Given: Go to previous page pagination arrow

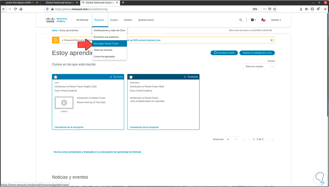Looking at the screenshot, I should (249, 139).
